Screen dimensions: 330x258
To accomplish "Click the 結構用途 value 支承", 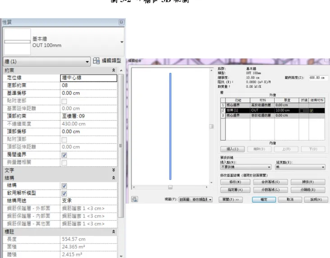I will pos(89,201).
